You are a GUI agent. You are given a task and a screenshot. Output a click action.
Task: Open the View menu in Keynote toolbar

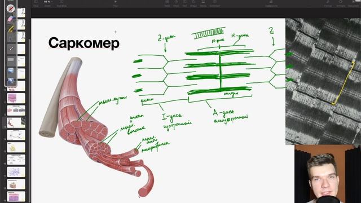[36, 3]
